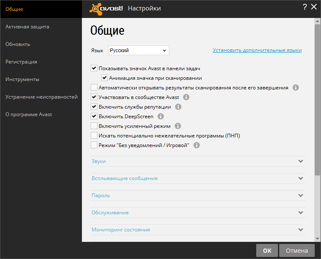Show info icon for reputation services option
Screen dimensions: 321x259
(x=178, y=107)
